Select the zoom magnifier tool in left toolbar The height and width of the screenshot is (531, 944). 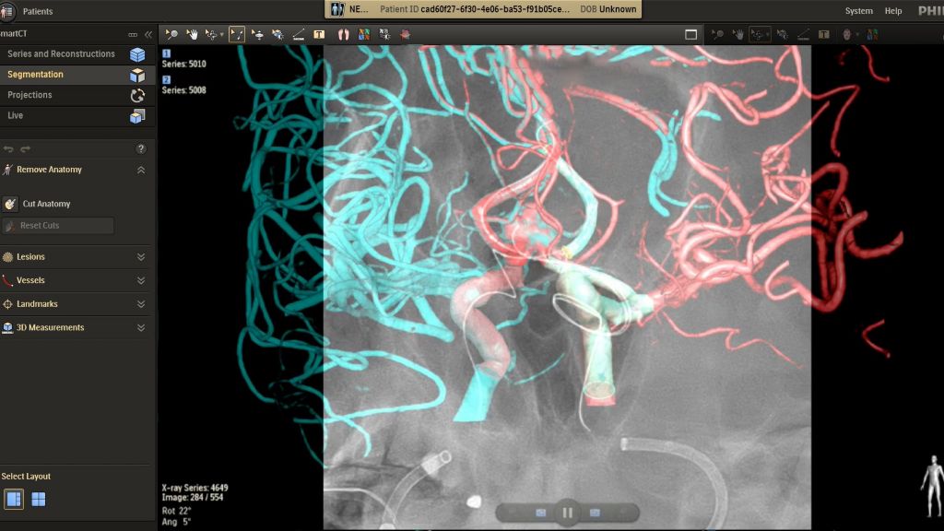171,34
